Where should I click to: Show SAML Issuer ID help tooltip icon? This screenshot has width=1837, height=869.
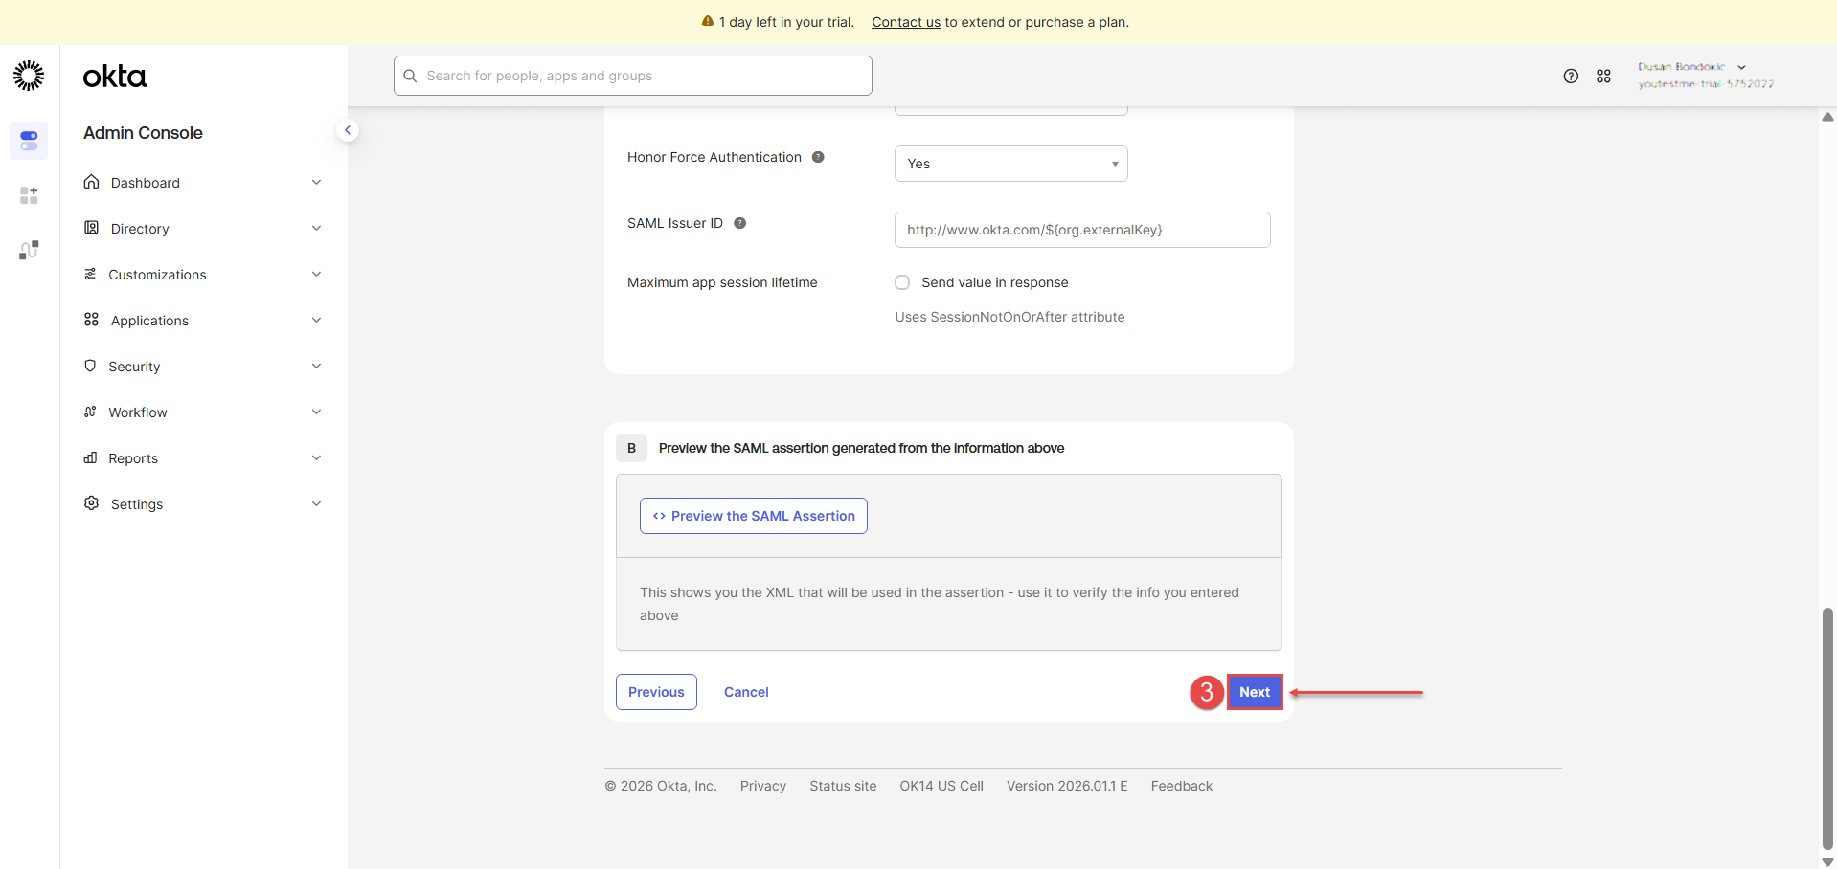coord(739,223)
